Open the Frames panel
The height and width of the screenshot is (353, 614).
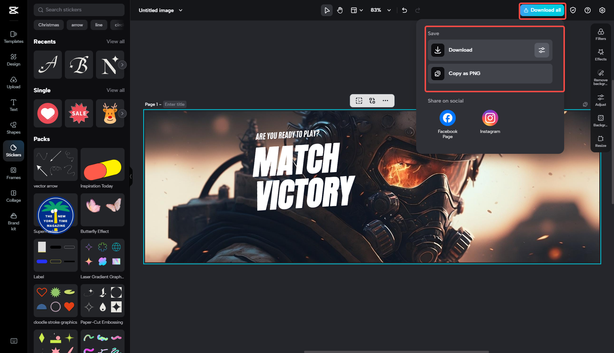coord(14,173)
